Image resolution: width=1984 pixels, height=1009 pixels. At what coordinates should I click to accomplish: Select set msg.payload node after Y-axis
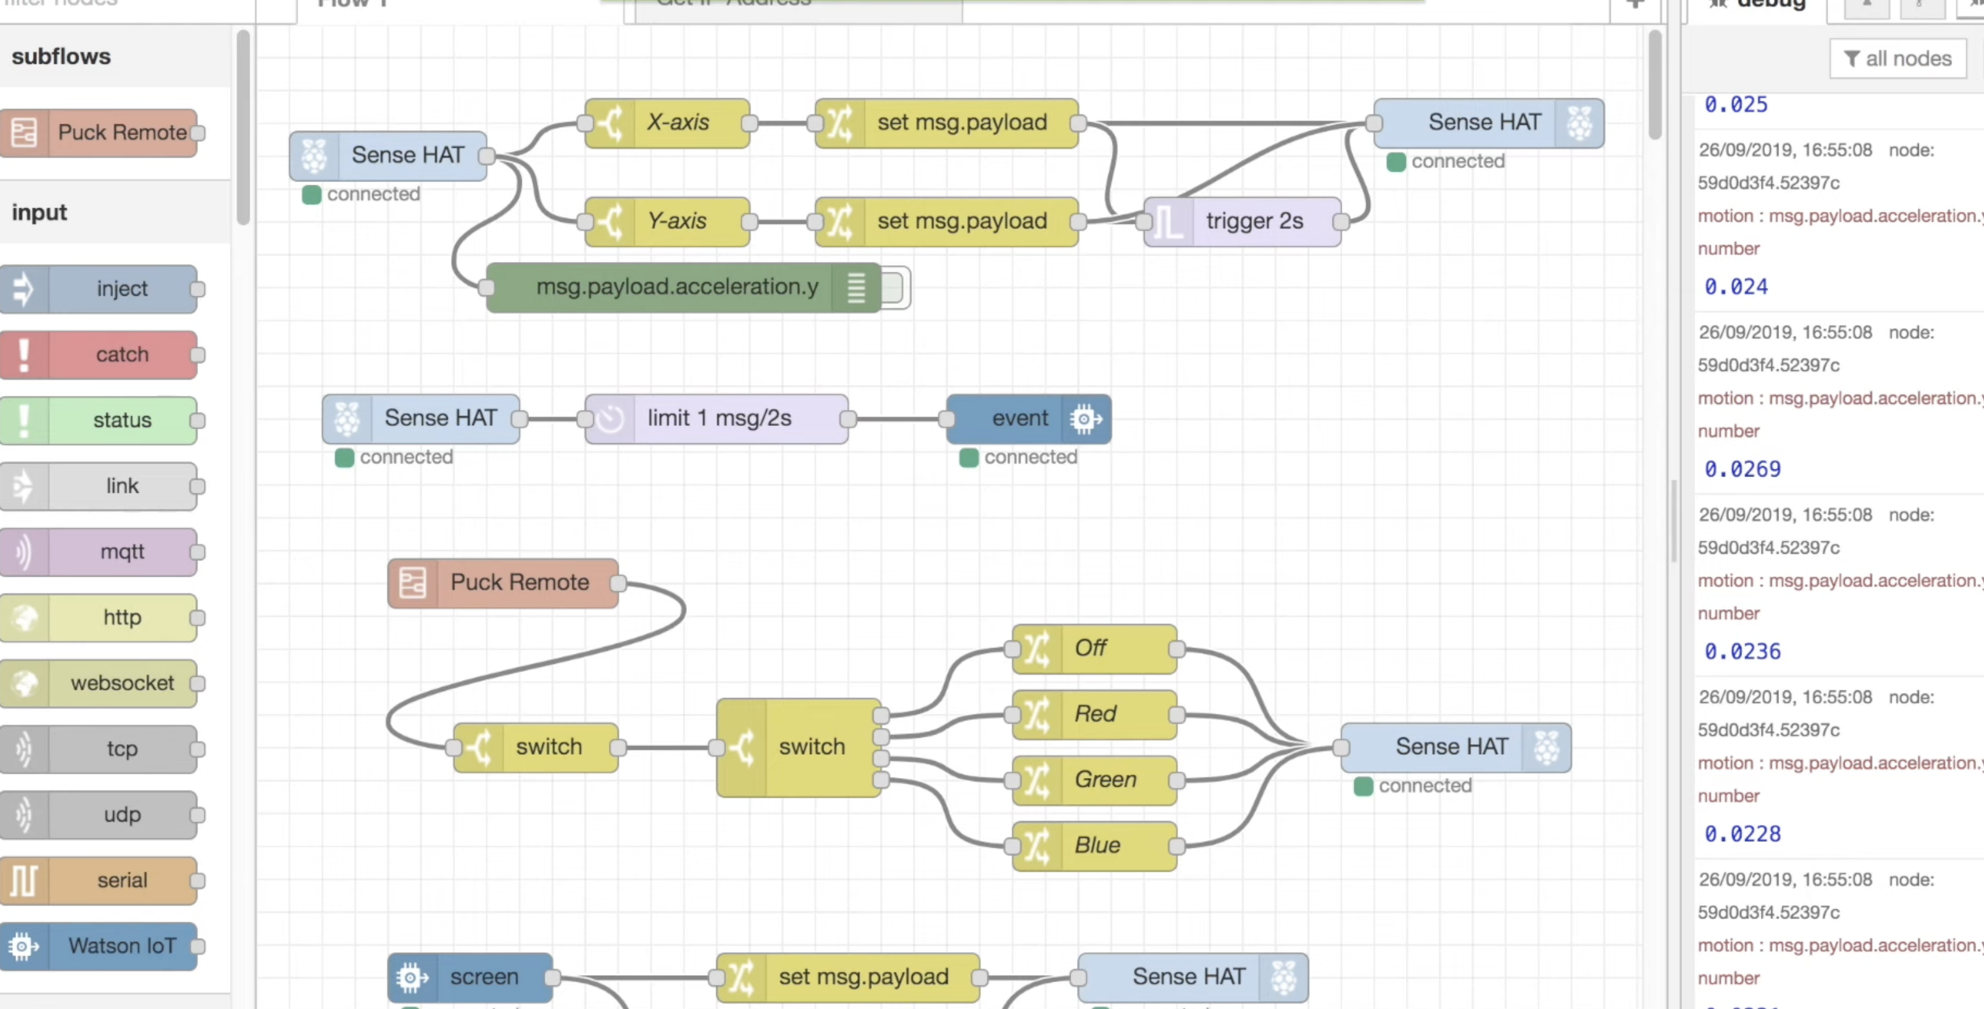pyautogui.click(x=947, y=222)
